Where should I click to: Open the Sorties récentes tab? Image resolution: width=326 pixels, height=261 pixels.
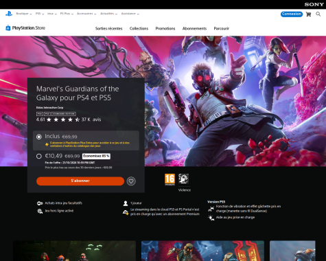(109, 29)
